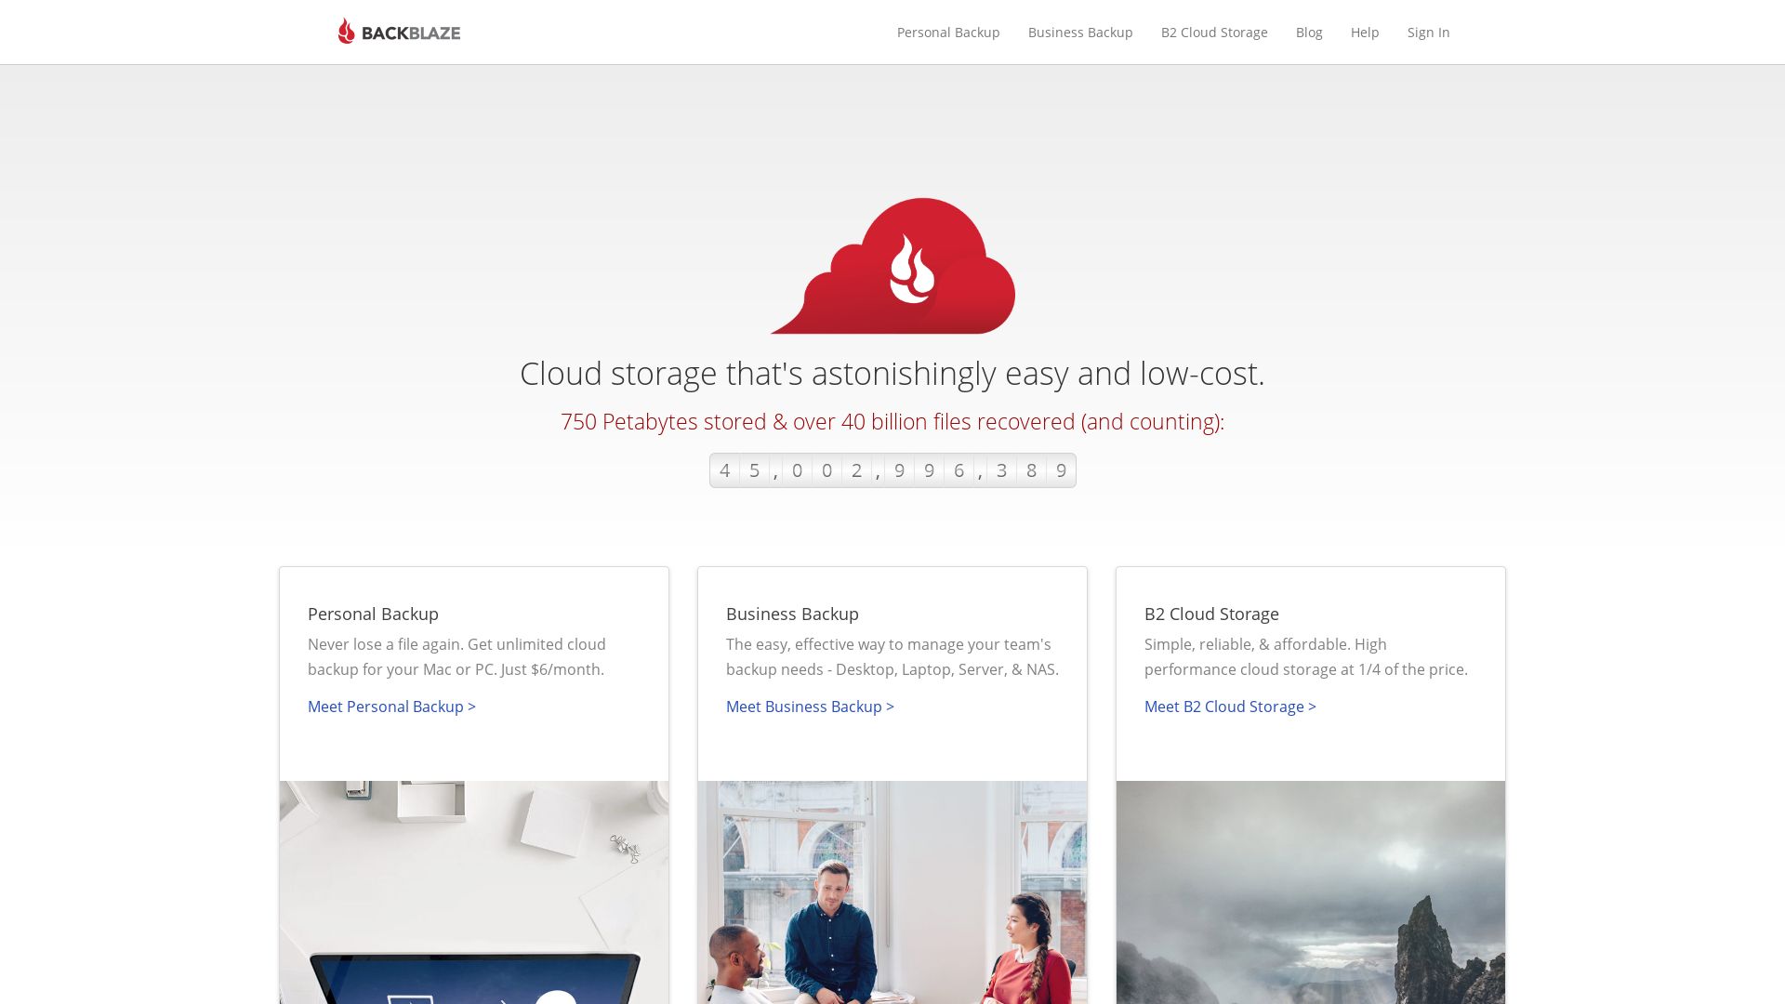
Task: Click the Business Backup card heading
Action: coord(792,614)
